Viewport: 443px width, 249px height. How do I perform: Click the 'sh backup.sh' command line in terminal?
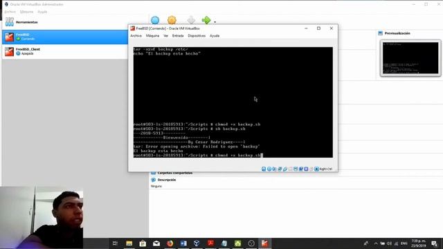point(189,129)
